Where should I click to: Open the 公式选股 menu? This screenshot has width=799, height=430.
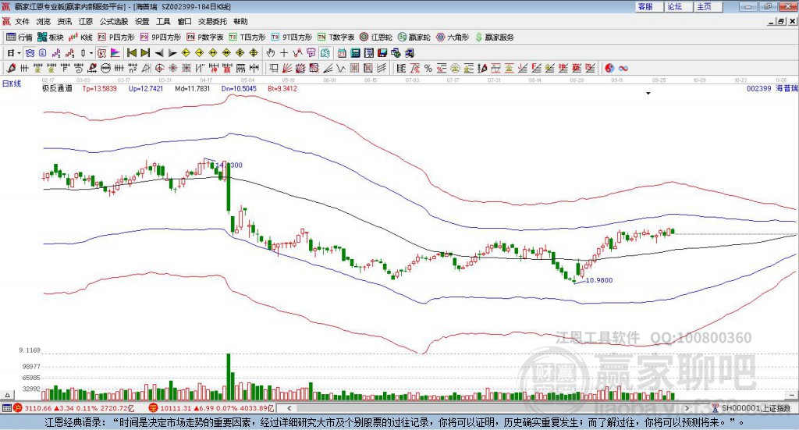114,21
